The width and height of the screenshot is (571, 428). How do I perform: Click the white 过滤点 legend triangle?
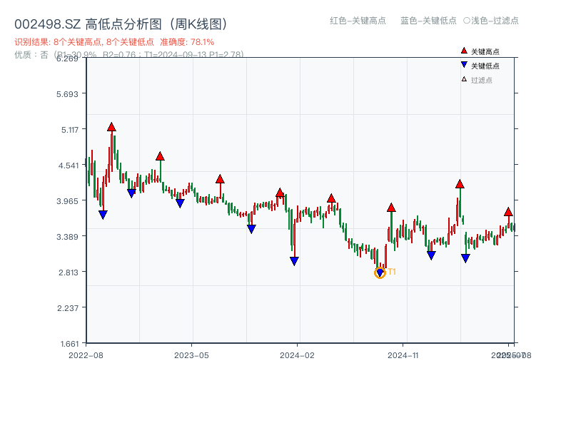tap(464, 79)
